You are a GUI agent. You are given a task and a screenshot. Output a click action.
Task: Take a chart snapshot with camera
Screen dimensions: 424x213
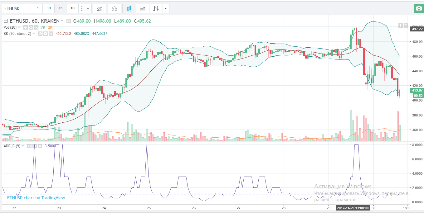point(418,8)
